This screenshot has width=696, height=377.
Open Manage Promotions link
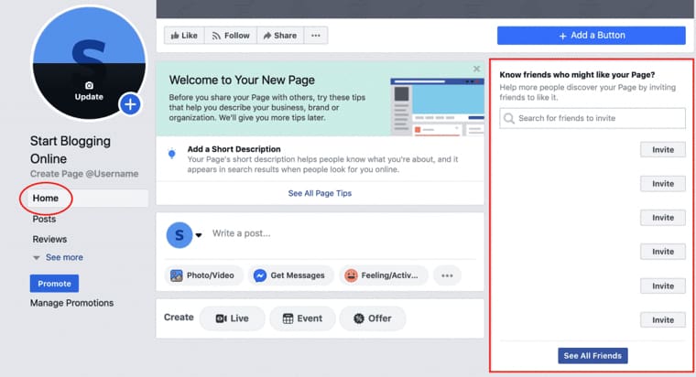(72, 303)
